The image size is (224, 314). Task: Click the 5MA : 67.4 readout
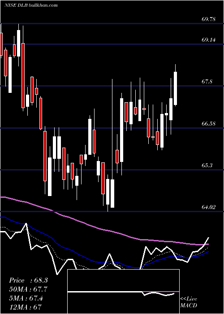coord(26,298)
